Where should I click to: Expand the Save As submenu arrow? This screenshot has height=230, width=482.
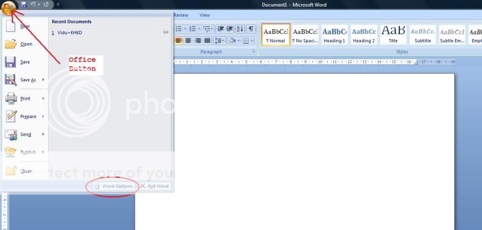43,80
